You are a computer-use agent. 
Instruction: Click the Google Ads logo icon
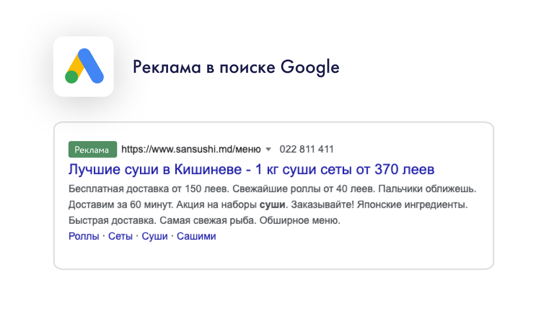84,66
